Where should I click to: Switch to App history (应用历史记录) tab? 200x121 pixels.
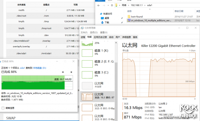[x=100, y=37]
